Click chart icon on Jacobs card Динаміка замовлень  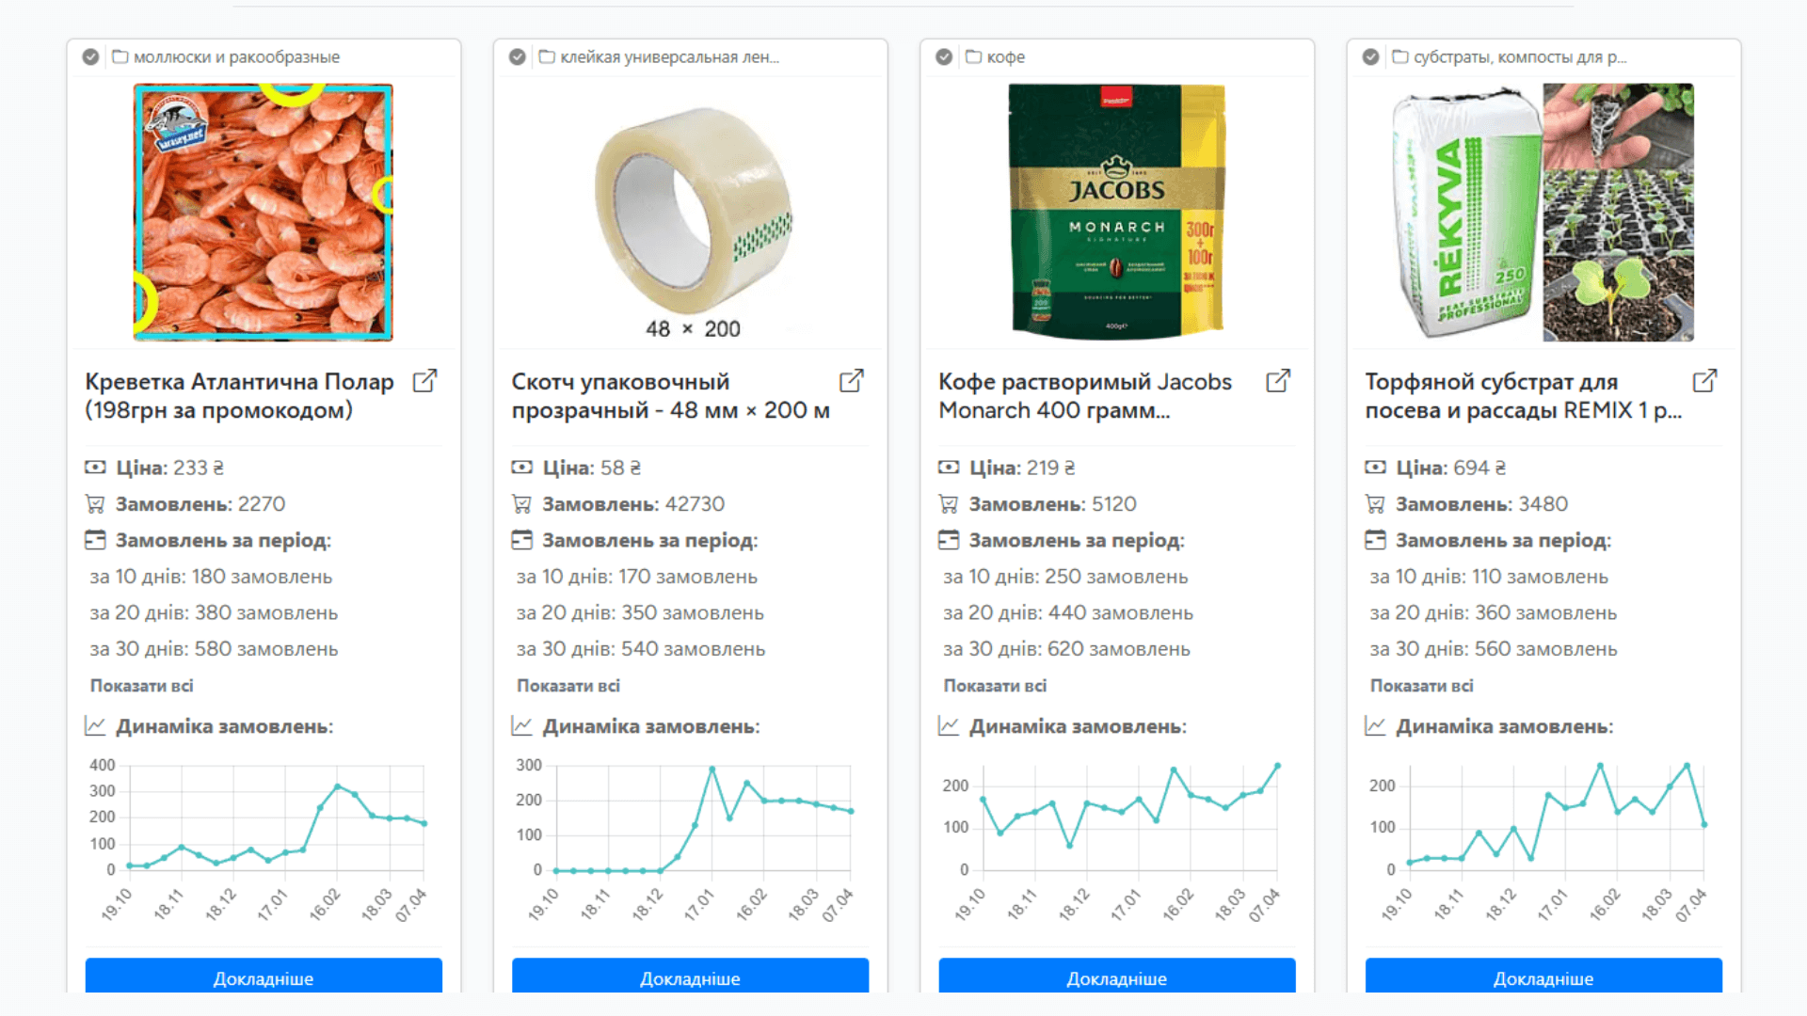(x=949, y=726)
